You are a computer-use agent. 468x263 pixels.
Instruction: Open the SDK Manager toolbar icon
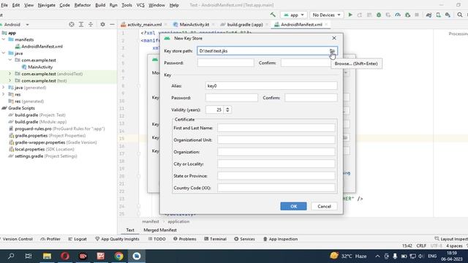448,15
